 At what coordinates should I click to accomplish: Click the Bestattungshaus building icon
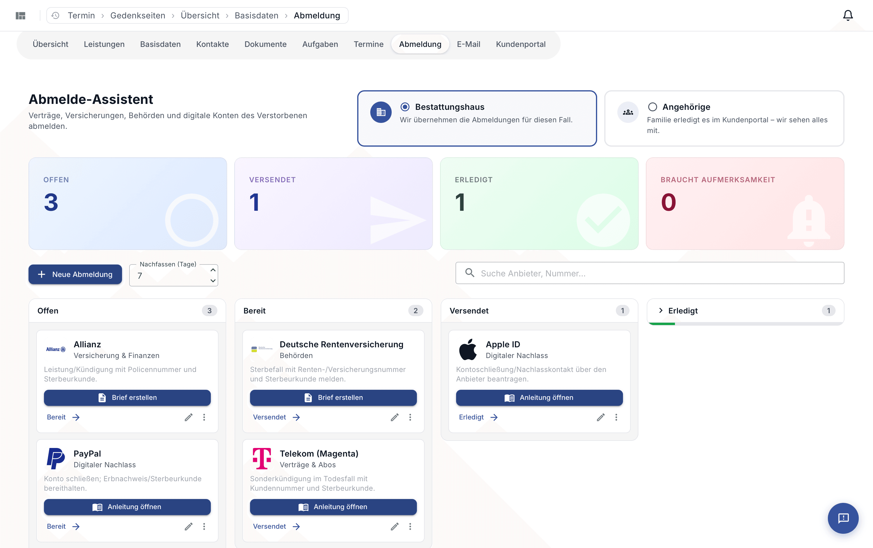coord(381,112)
